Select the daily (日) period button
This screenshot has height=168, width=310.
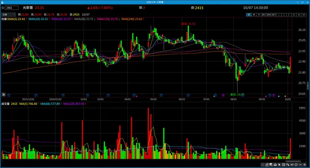click(x=249, y=15)
